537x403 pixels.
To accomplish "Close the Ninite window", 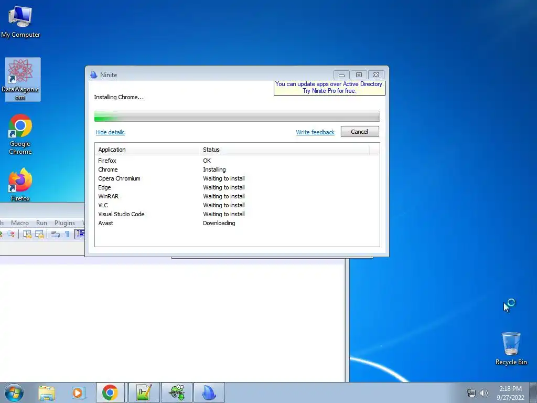I will (x=376, y=75).
